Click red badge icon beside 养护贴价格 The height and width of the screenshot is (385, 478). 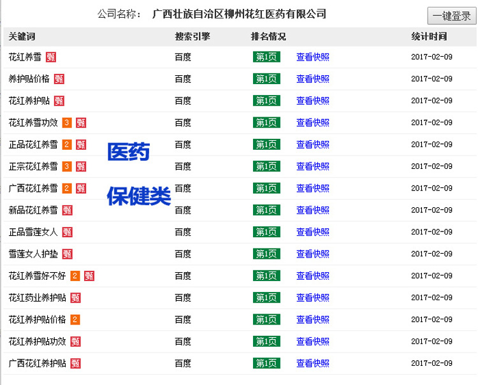59,79
